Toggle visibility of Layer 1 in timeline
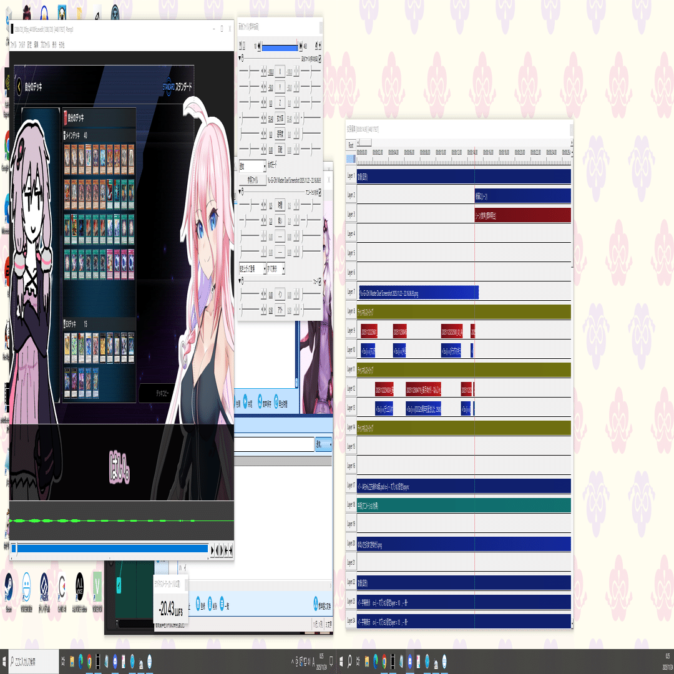The width and height of the screenshot is (674, 674). pyautogui.click(x=351, y=176)
